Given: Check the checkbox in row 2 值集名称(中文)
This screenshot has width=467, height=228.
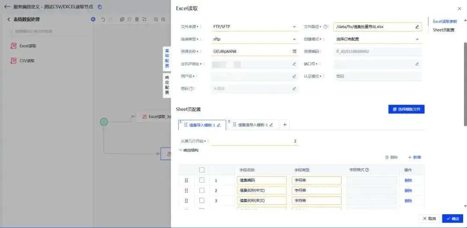Looking at the screenshot, I should click(x=202, y=191).
